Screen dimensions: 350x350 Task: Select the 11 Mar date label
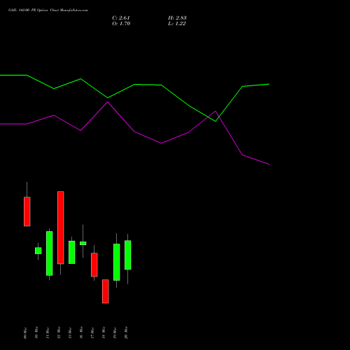tap(48, 333)
